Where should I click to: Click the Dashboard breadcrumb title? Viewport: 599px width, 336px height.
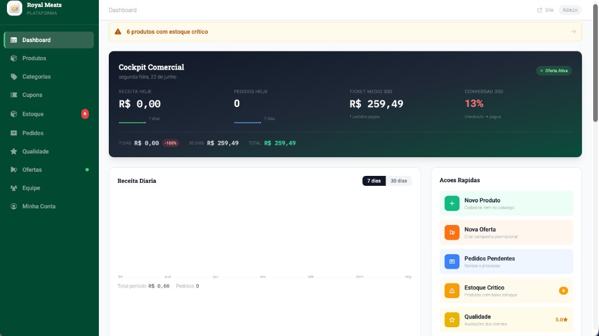tap(123, 10)
